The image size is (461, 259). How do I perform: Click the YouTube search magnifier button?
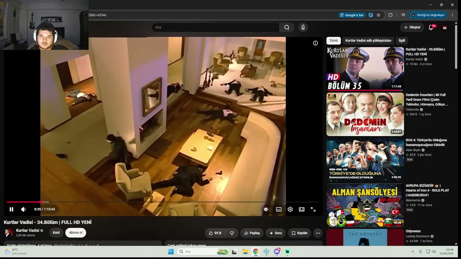tap(287, 27)
